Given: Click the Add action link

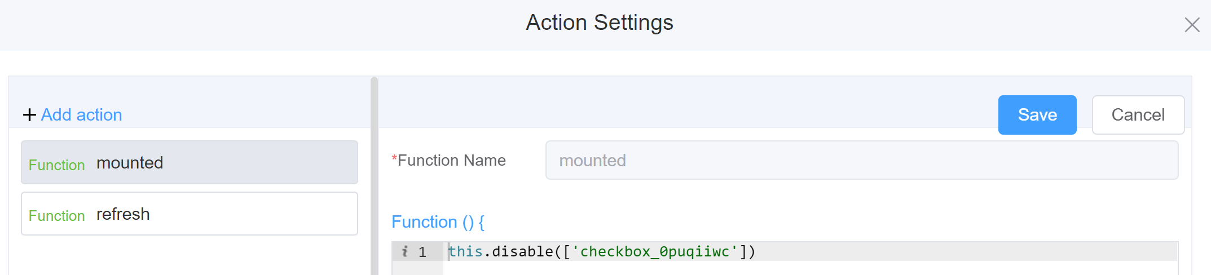Looking at the screenshot, I should (81, 115).
